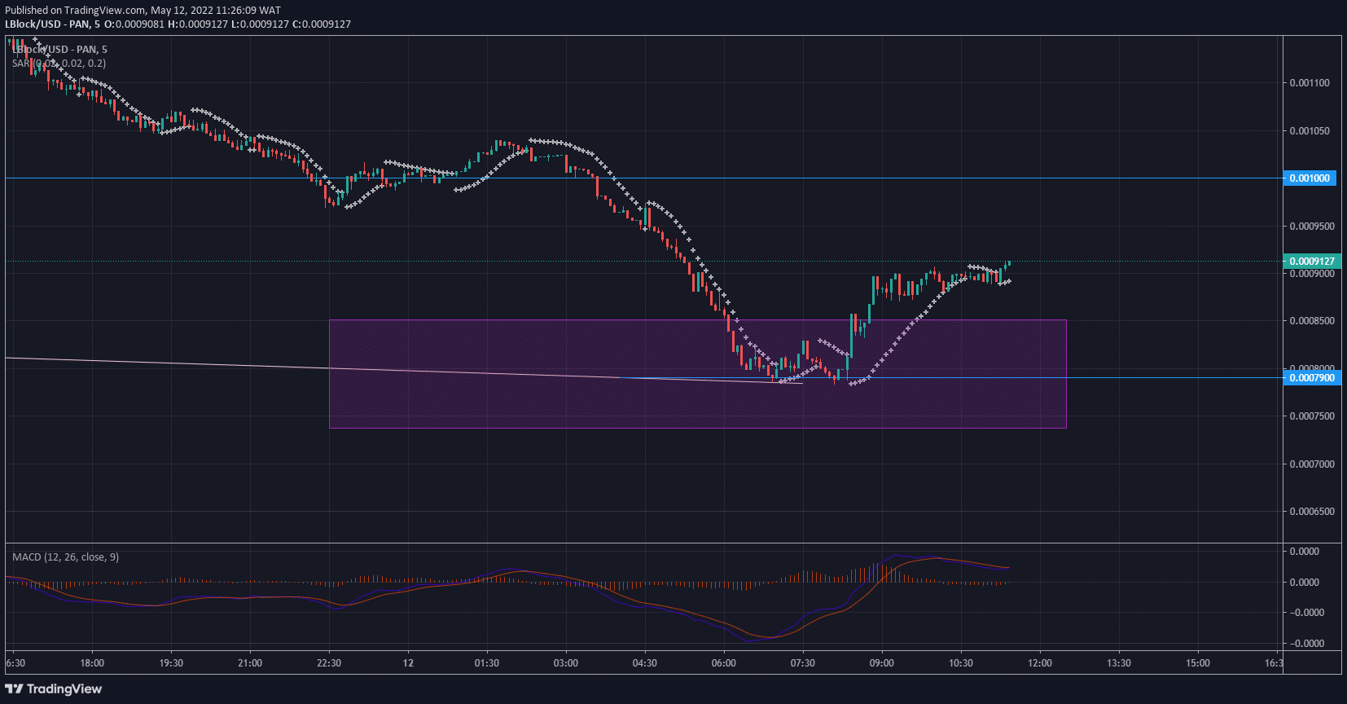Click the blue 0.001000 price tag
The height and width of the screenshot is (704, 1347).
[x=1310, y=178]
